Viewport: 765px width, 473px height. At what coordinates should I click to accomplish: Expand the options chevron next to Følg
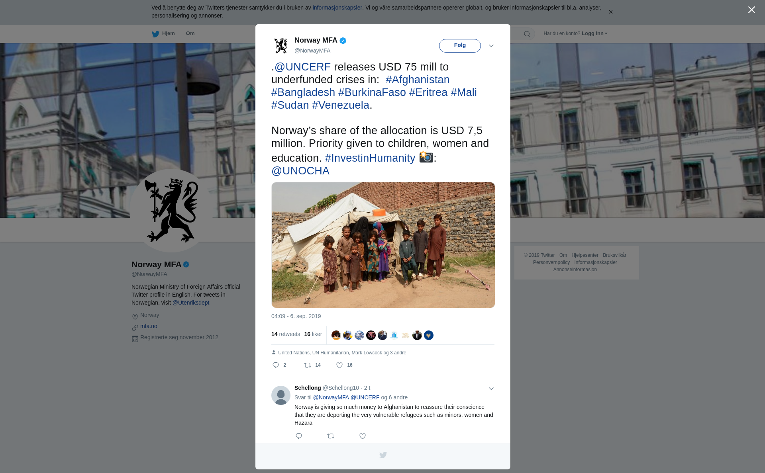(491, 46)
